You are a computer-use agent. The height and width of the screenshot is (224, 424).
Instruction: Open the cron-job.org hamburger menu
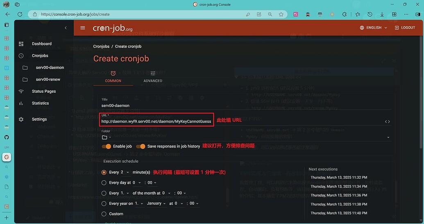pyautogui.click(x=83, y=28)
